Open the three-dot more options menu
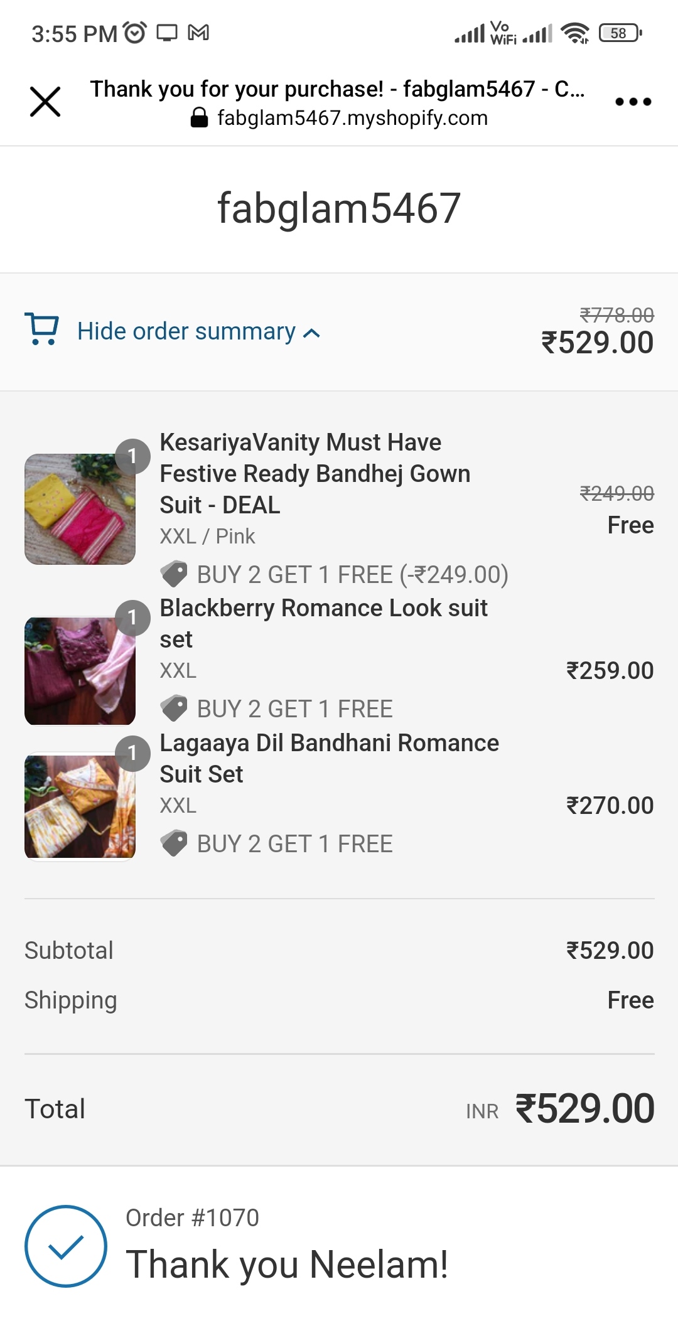 pyautogui.click(x=633, y=102)
